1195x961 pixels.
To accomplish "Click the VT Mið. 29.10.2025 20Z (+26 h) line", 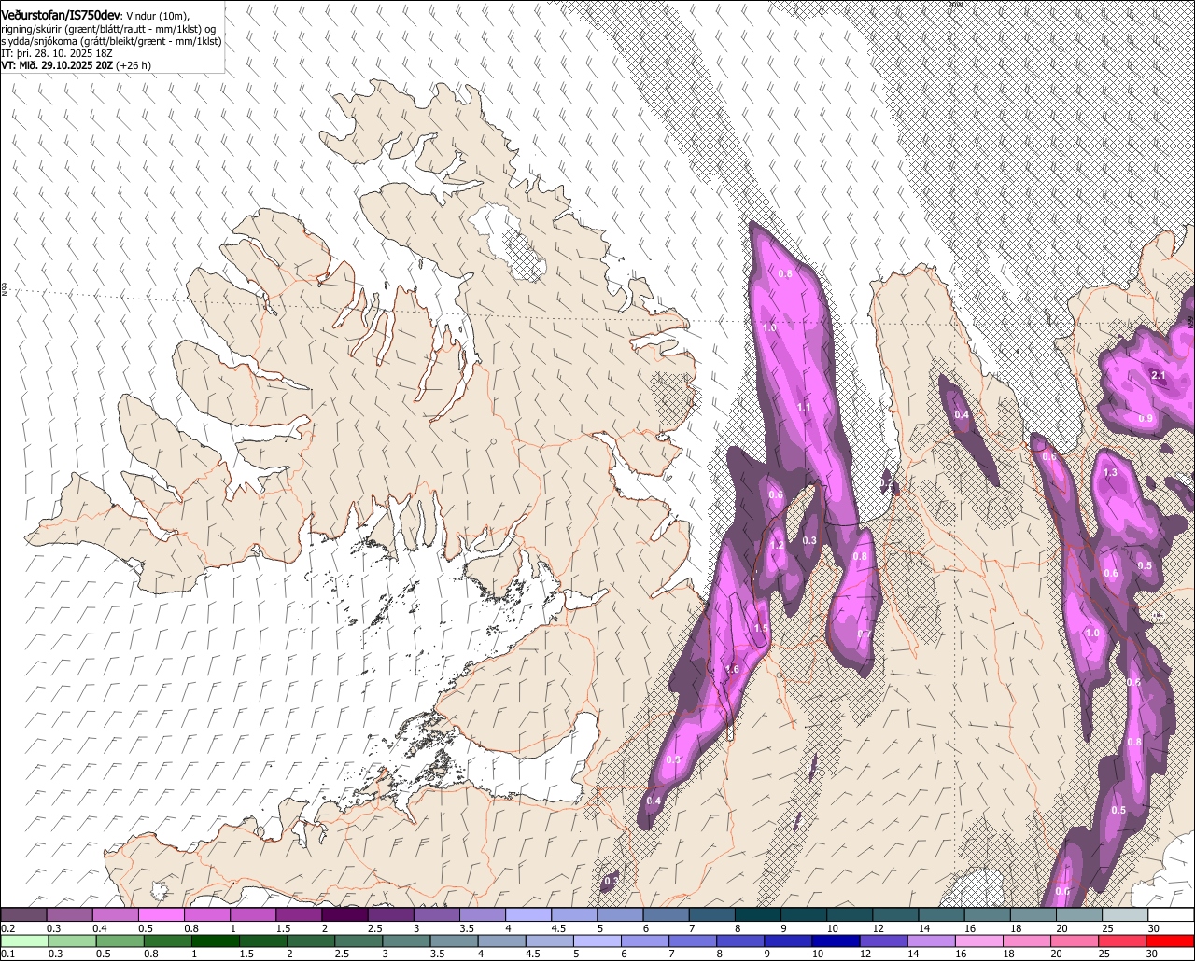I will pos(76,65).
